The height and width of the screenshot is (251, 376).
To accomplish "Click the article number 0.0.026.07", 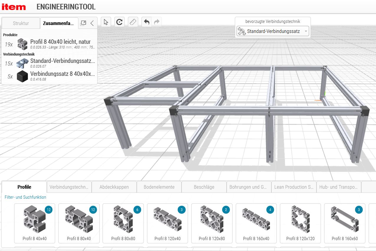I will click(x=38, y=66).
